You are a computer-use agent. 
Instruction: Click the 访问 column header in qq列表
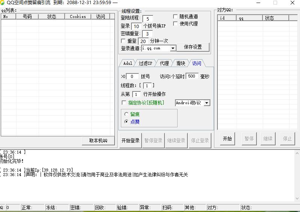[x=101, y=16]
